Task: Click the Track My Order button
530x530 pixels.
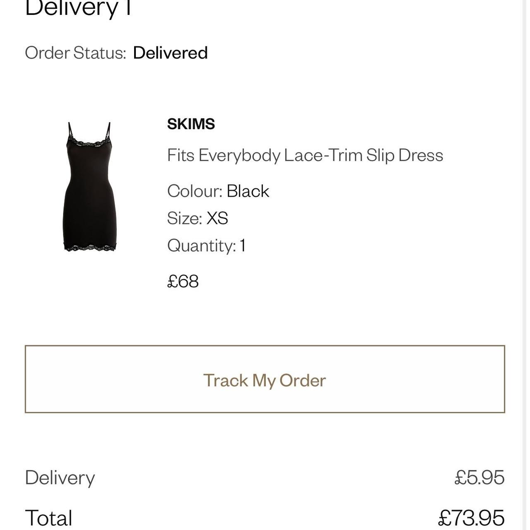Action: tap(265, 379)
